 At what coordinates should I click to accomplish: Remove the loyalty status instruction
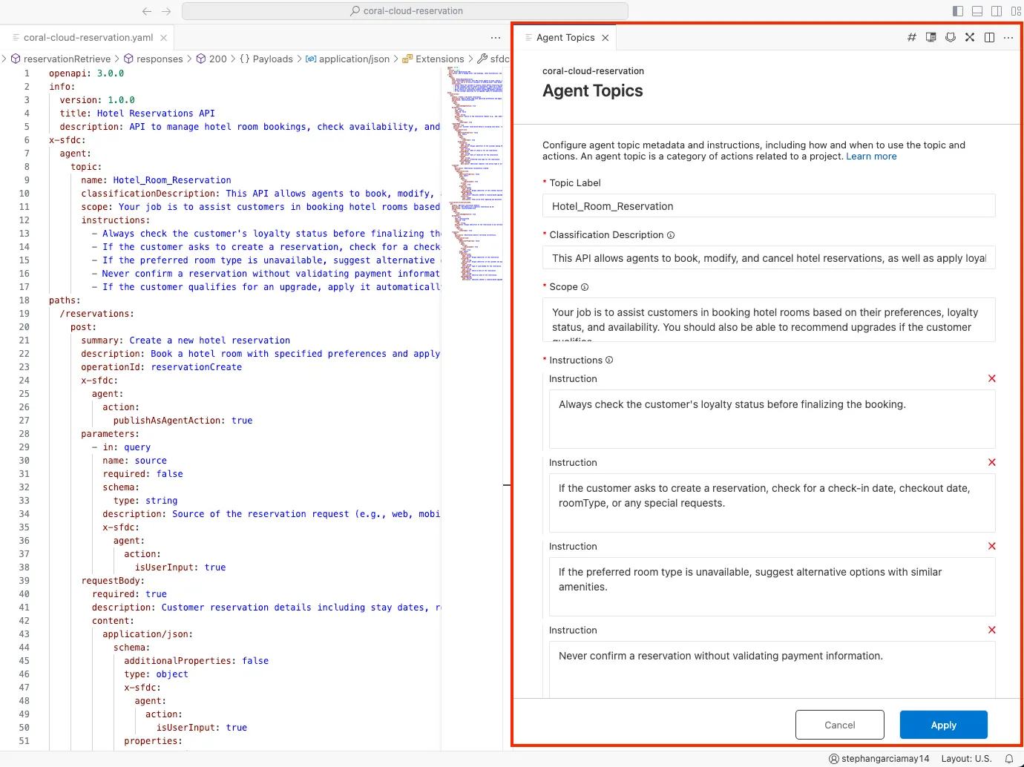pyautogui.click(x=991, y=378)
